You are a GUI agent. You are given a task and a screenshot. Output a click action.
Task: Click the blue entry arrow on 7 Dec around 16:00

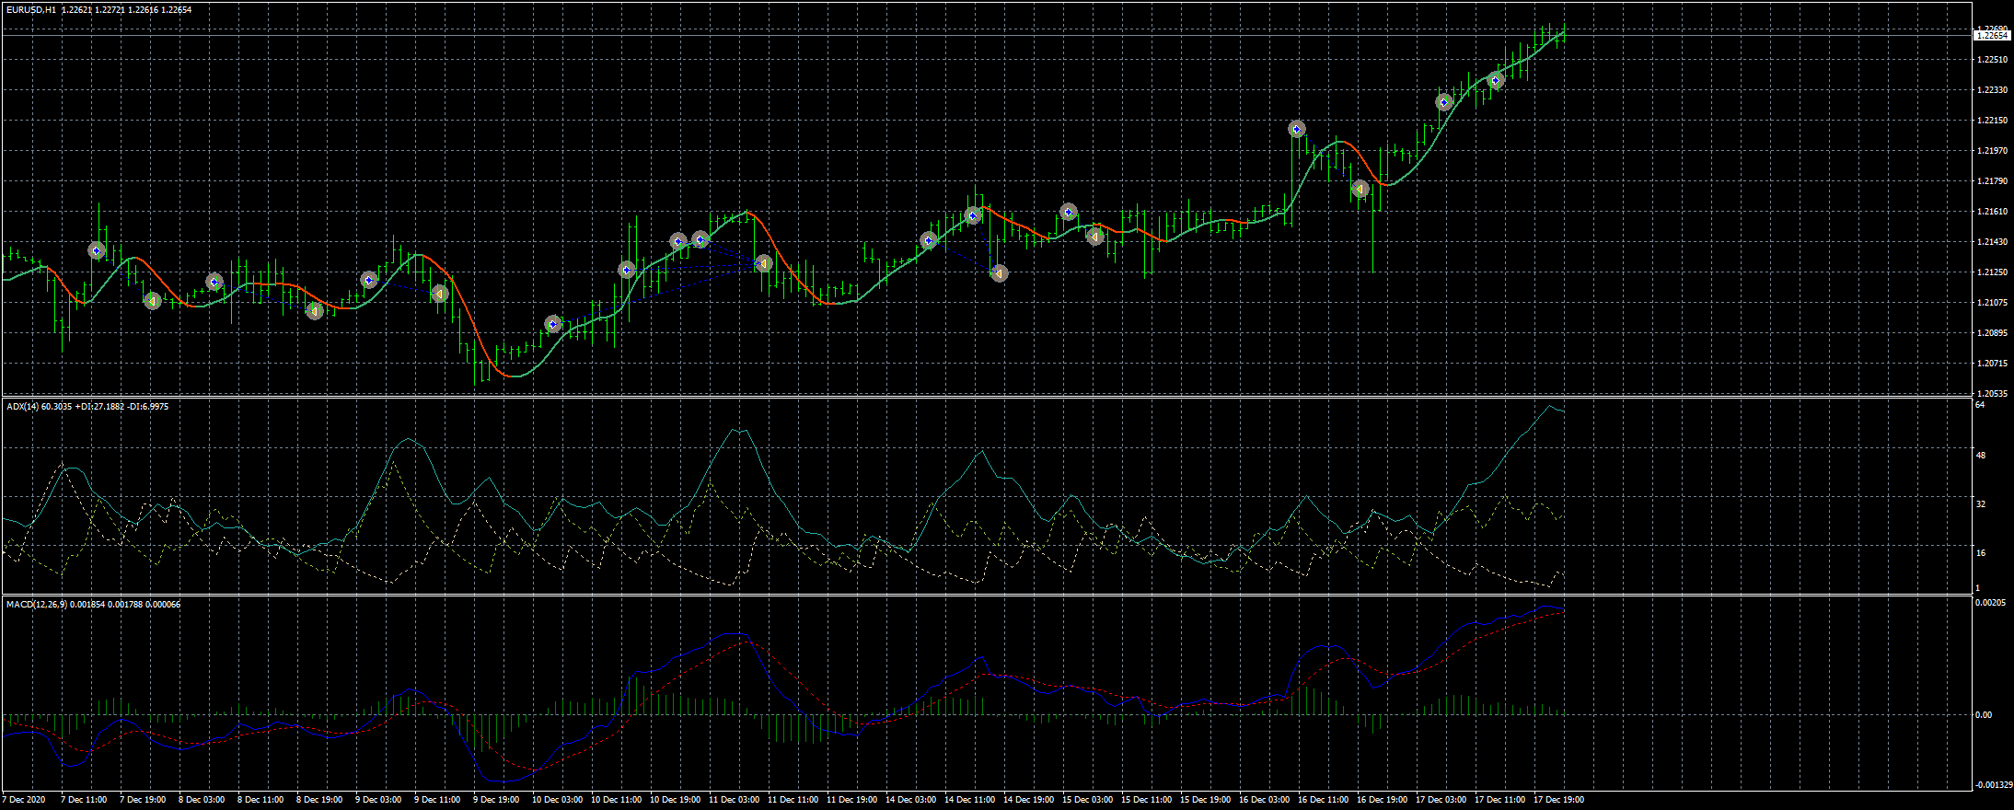pos(97,250)
